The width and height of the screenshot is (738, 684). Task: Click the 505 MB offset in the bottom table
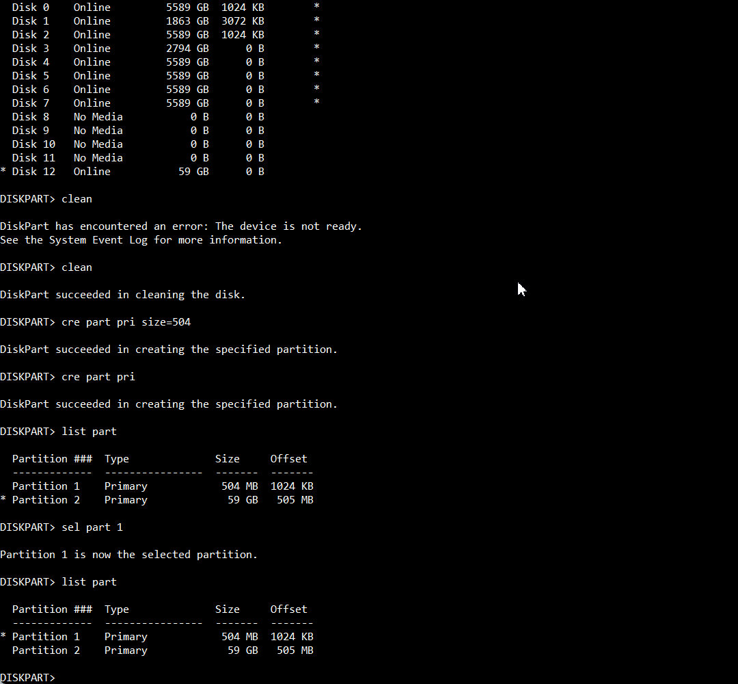pyautogui.click(x=295, y=650)
